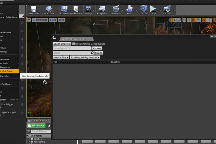The height and width of the screenshot is (144, 216).
Task: Open Settings dropdown arrow in toolbar
Action: pyautogui.click(x=93, y=10)
